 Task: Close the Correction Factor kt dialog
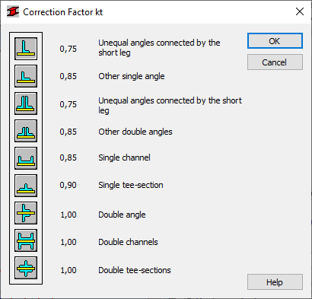(300, 11)
